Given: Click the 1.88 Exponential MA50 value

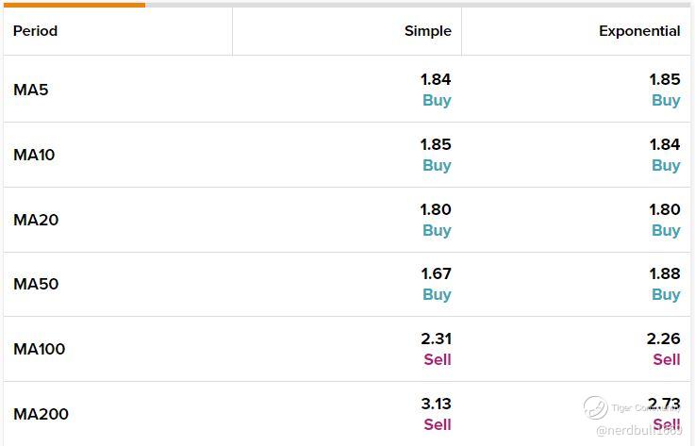Looking at the screenshot, I should click(665, 273).
